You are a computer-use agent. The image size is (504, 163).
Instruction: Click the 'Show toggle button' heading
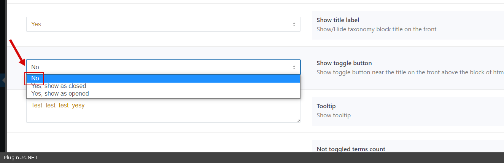[344, 63]
